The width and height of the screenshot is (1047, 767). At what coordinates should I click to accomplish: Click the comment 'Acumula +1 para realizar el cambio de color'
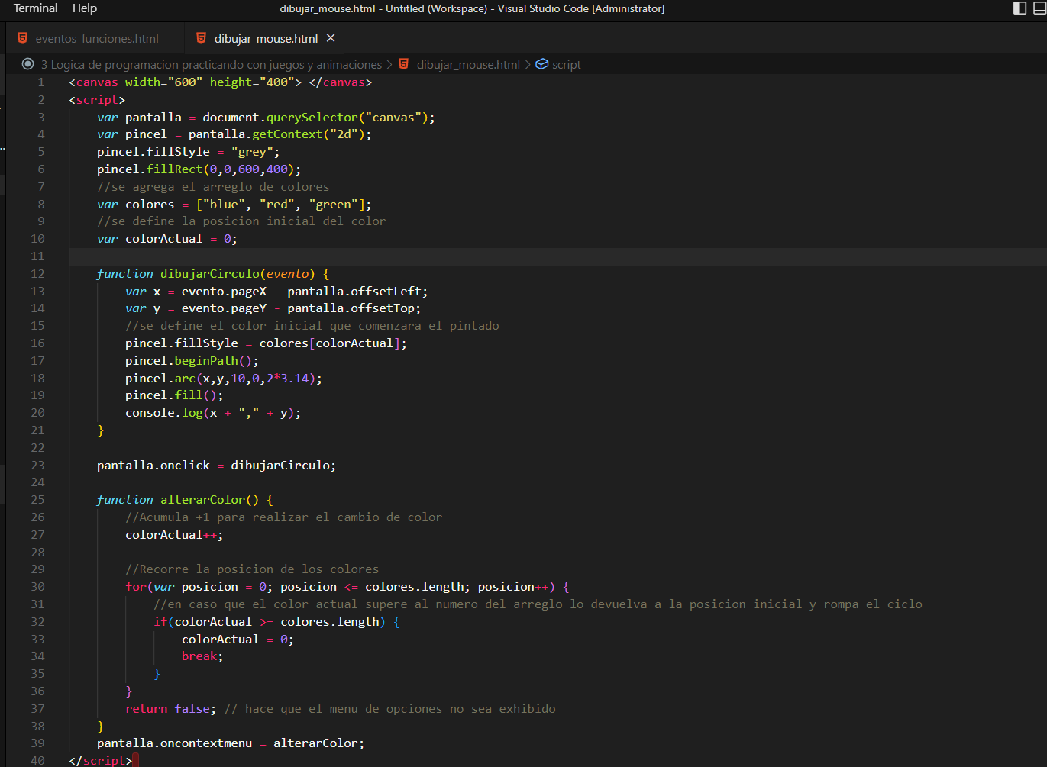pos(284,517)
